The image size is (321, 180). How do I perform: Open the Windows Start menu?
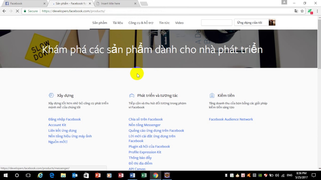click(6, 175)
